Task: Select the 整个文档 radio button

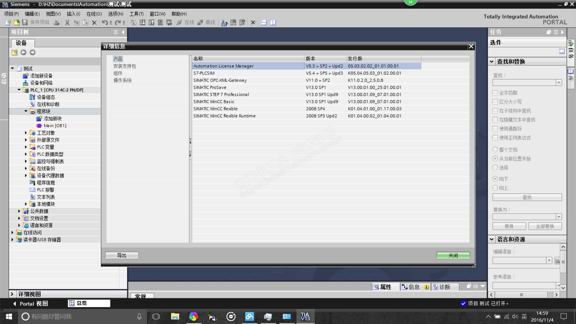Action: tap(495, 150)
